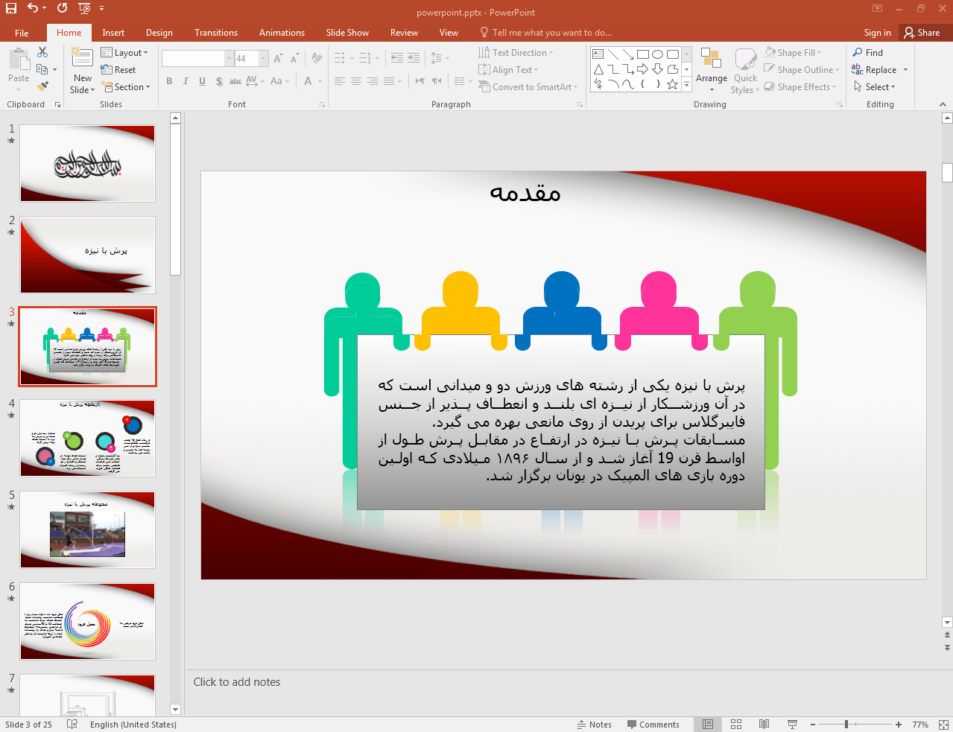Switch to Reading View in status bar
This screenshot has width=953, height=732.
(764, 724)
